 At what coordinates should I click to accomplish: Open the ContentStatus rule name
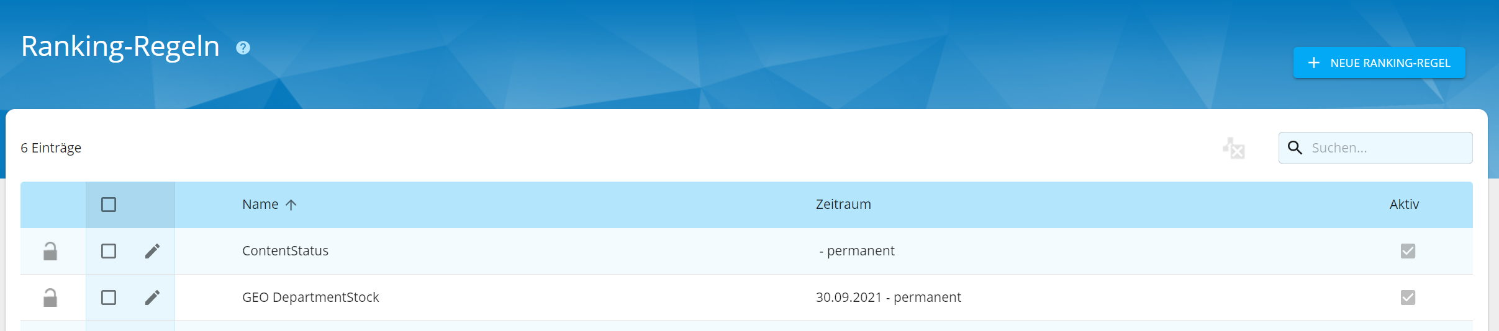(285, 251)
